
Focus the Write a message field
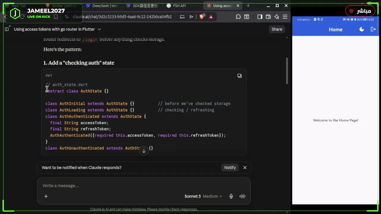[144, 186]
